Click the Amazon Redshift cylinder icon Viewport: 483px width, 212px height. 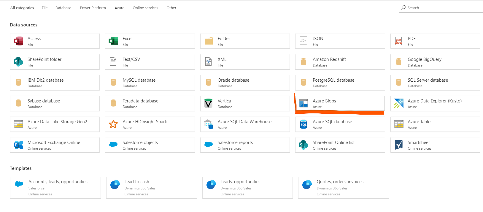[x=303, y=62]
